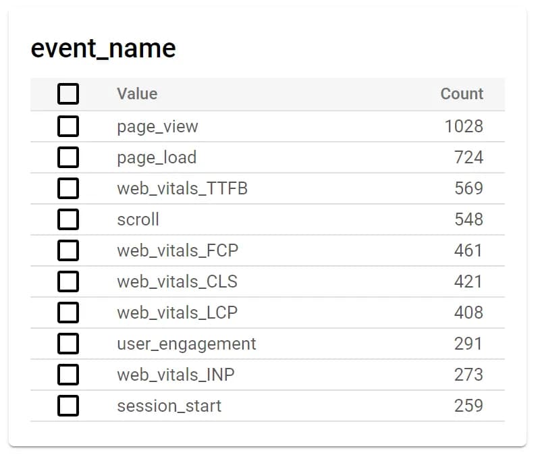The height and width of the screenshot is (459, 538).
Task: Click the count 1028 cell
Action: pos(464,126)
